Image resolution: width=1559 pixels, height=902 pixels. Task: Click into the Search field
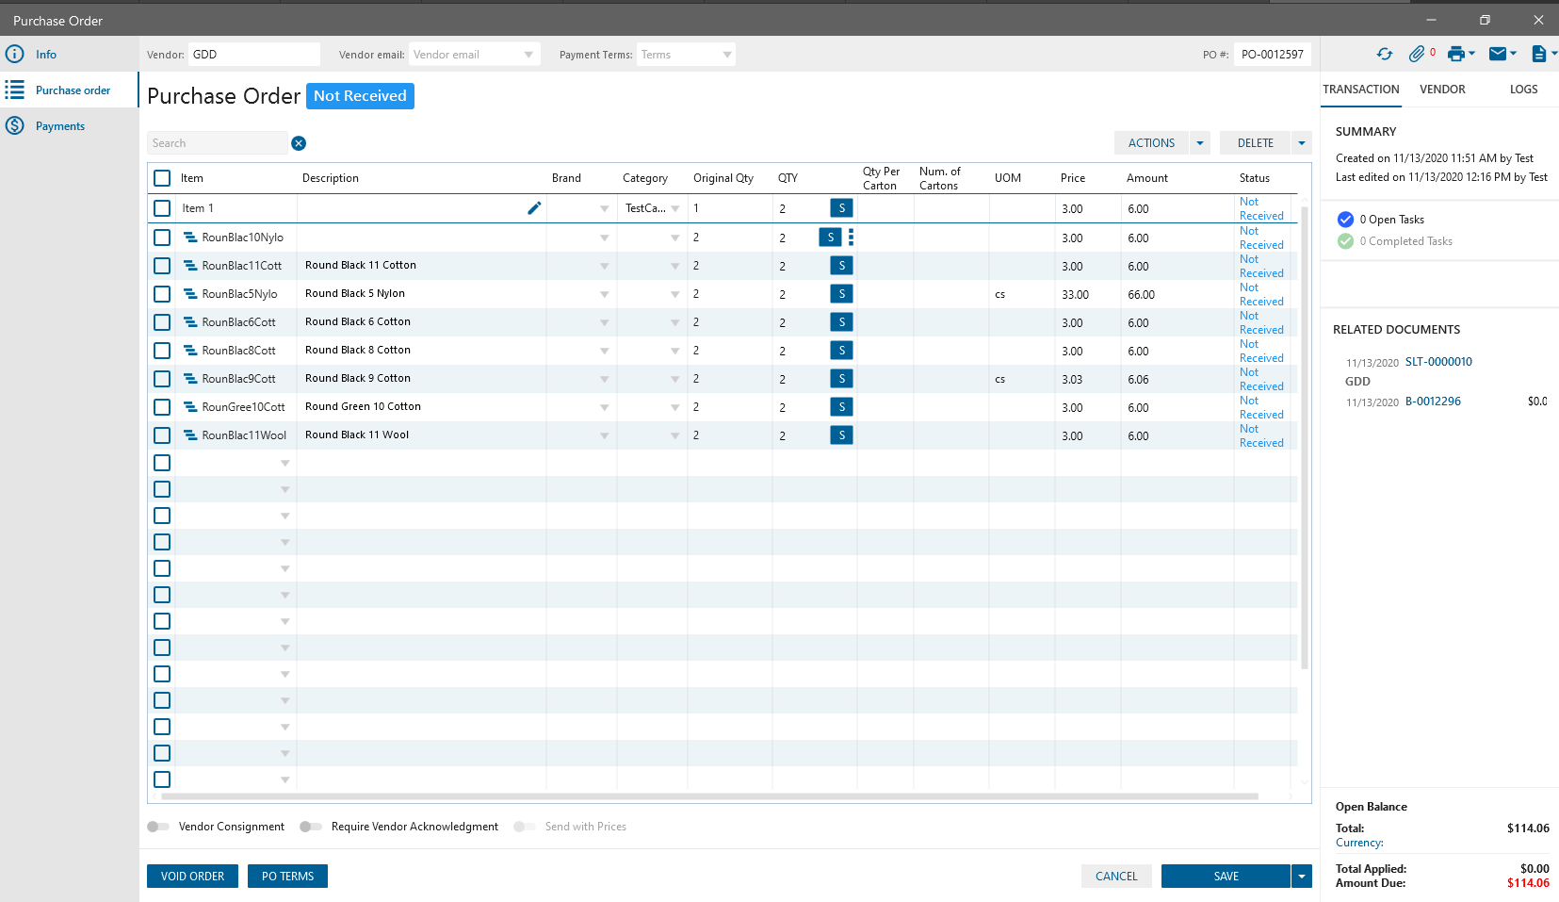click(217, 143)
